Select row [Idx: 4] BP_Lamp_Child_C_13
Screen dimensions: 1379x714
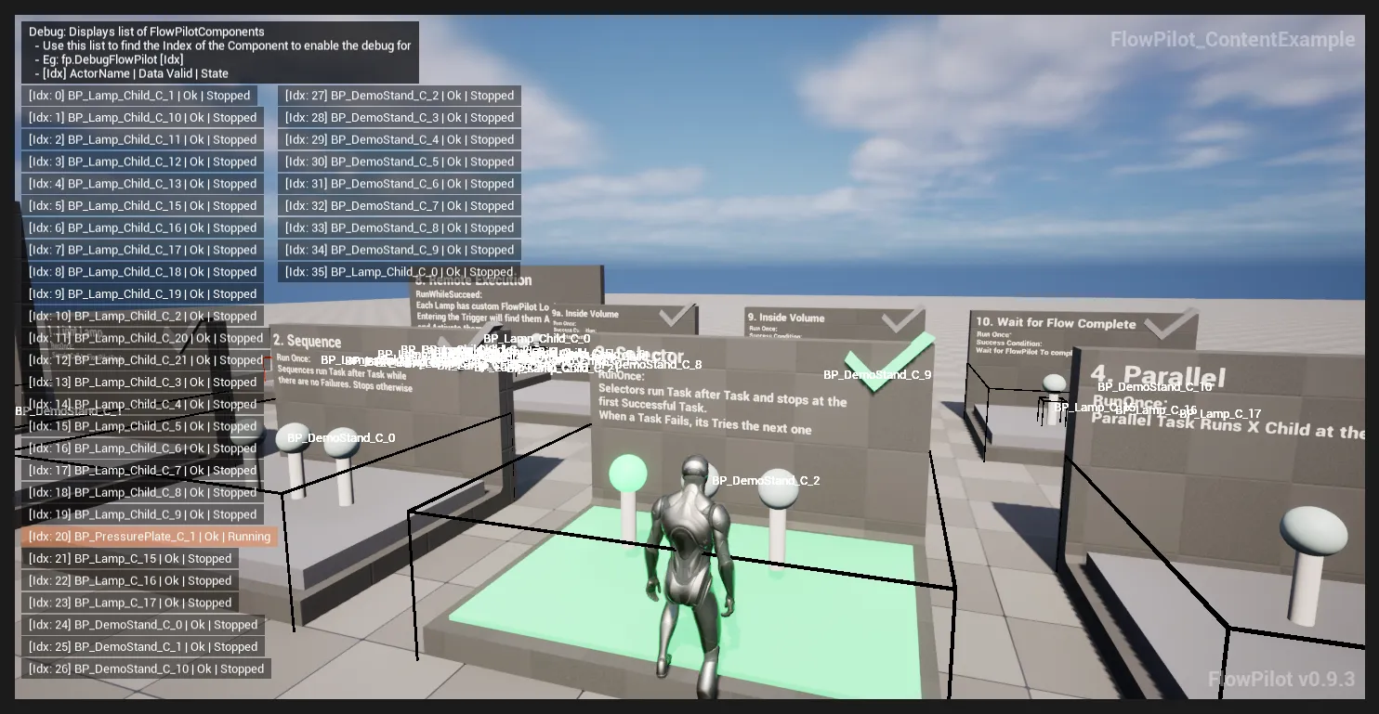[142, 184]
